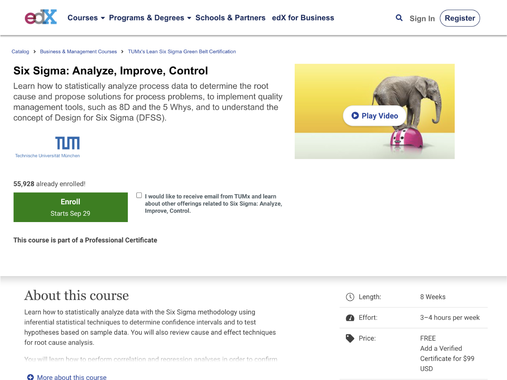
Task: Click the clock icon beside Length
Action: (x=350, y=297)
